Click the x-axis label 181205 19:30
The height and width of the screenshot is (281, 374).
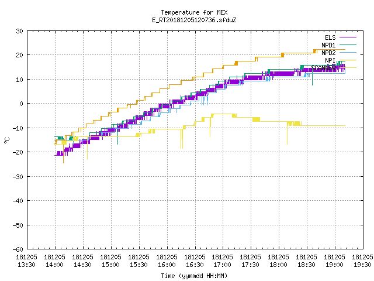tap(362, 261)
